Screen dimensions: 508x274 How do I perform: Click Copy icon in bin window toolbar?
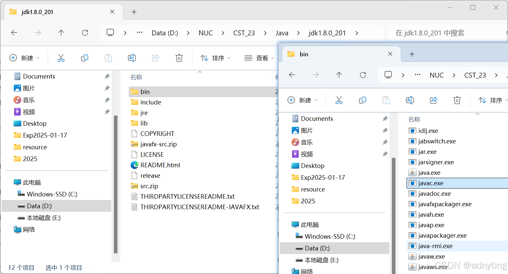click(x=363, y=100)
